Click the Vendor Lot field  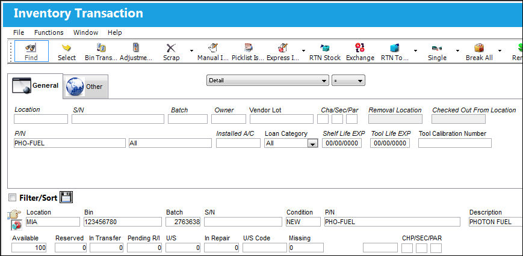pos(282,119)
